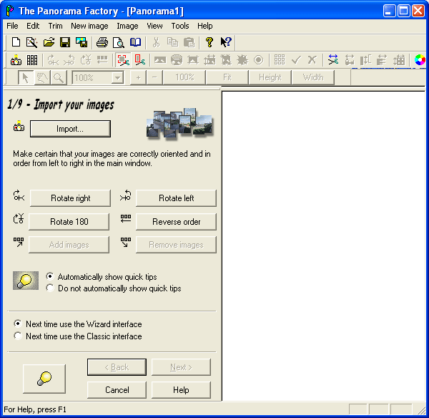The height and width of the screenshot is (418, 429).
Task: Click the Help button in wizard
Action: (181, 390)
